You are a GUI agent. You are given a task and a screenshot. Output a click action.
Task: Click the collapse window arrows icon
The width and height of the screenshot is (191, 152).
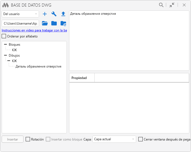[x=172, y=5]
